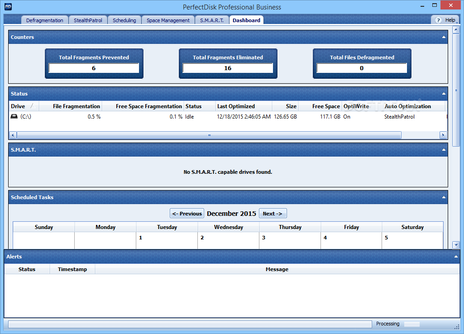The height and width of the screenshot is (334, 464).
Task: Sort by Last Optimized column
Action: [244, 106]
